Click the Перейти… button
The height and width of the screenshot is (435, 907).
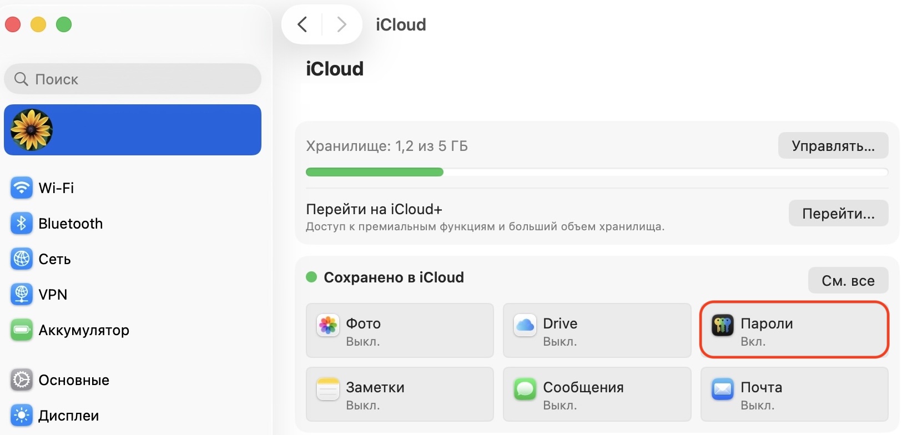pos(838,214)
